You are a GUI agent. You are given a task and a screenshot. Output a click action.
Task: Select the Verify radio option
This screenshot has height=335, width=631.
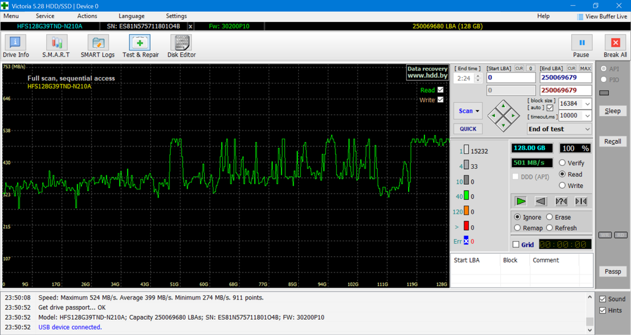[x=562, y=163]
